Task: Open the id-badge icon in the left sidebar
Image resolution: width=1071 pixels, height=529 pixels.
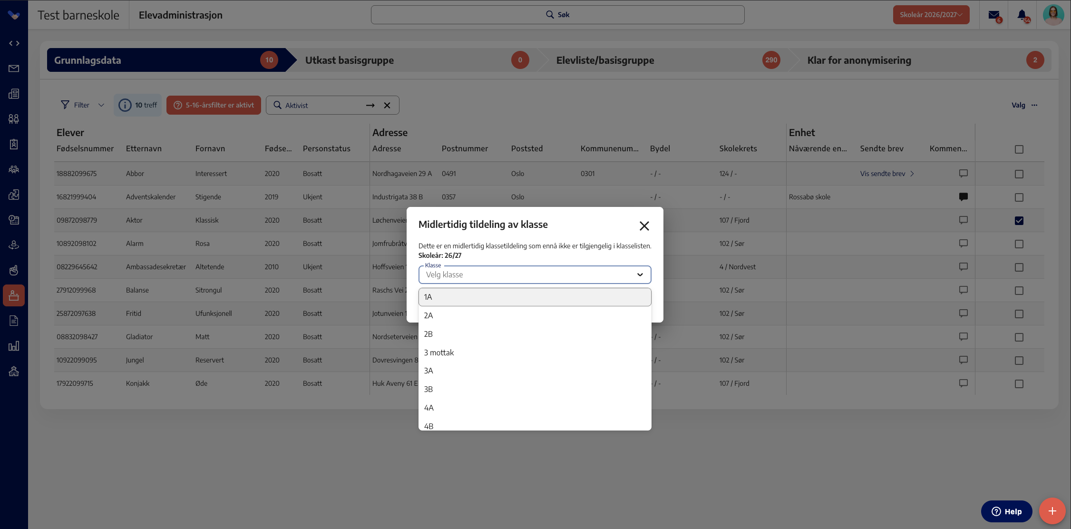Action: tap(14, 144)
